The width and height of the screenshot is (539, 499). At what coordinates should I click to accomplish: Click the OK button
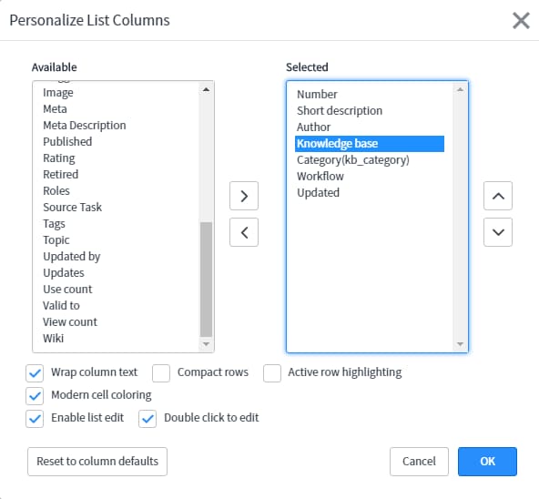tap(487, 462)
